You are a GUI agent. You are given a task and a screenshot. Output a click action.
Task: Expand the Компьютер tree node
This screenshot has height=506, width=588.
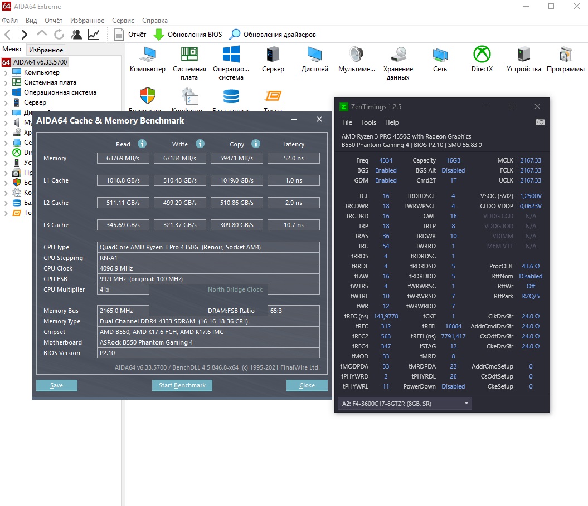(x=6, y=73)
